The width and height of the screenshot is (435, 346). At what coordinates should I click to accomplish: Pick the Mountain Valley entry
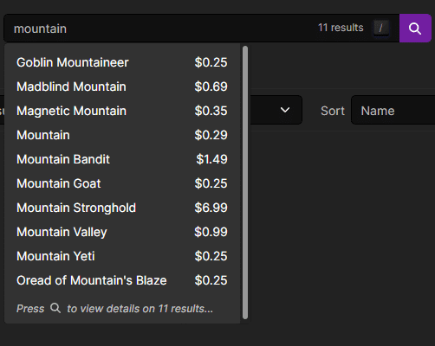[x=122, y=232]
